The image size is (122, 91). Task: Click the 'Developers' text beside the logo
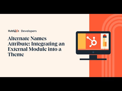(x=29, y=31)
